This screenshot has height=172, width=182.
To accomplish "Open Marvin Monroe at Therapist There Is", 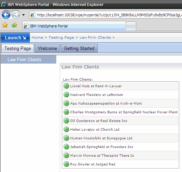I will (x=102, y=156).
